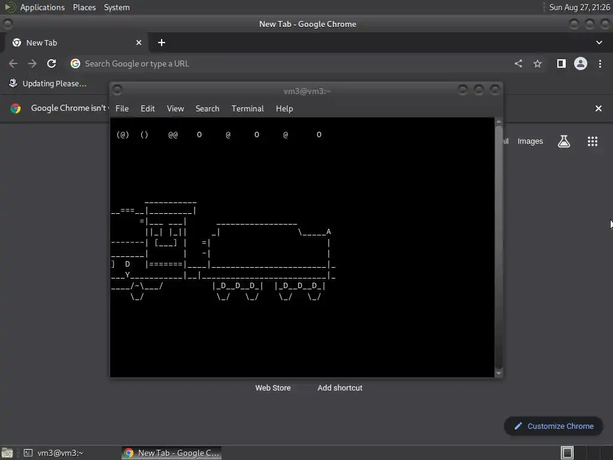Viewport: 613px width, 460px height.
Task: Open terminal Terminal menu
Action: coord(247,108)
